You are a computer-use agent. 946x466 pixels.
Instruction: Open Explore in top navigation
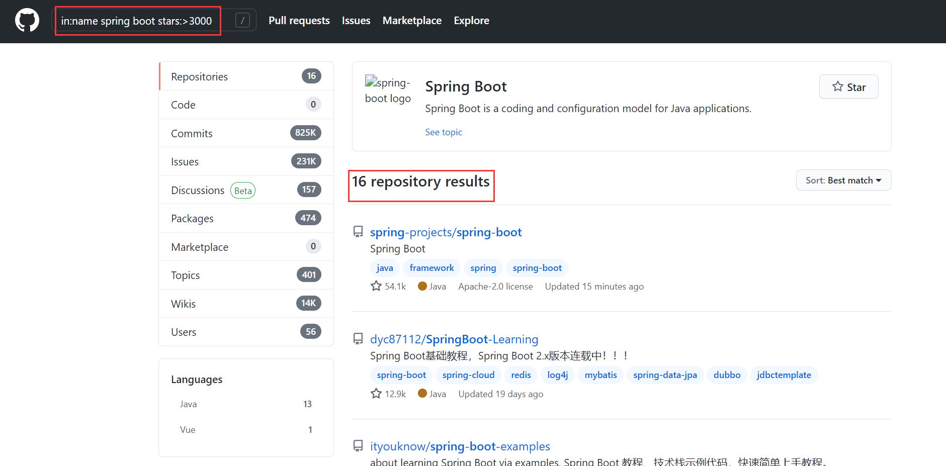[471, 21]
